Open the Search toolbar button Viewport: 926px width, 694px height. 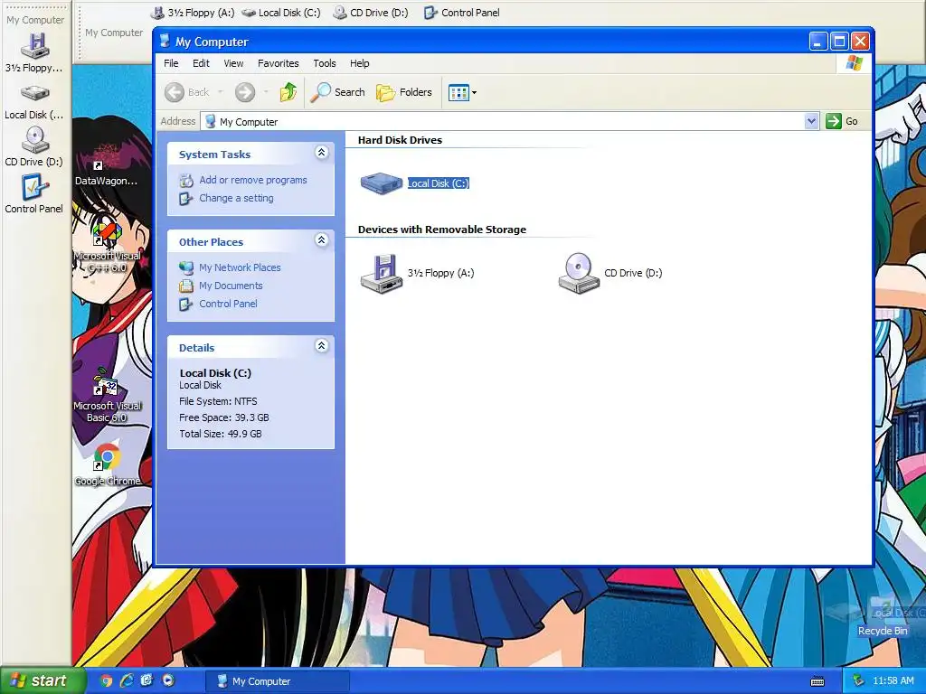(x=338, y=92)
